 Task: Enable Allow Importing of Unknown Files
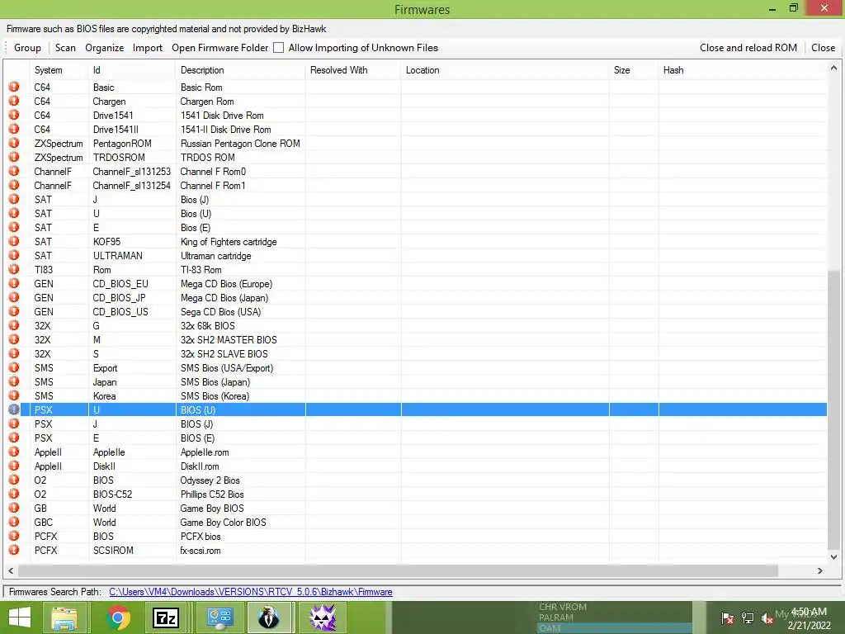pos(279,47)
